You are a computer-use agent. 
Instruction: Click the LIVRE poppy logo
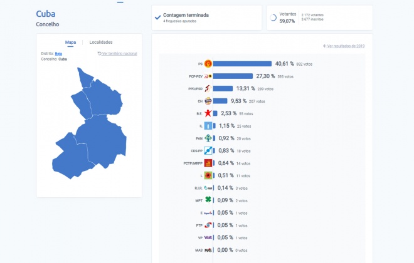pyautogui.click(x=208, y=175)
